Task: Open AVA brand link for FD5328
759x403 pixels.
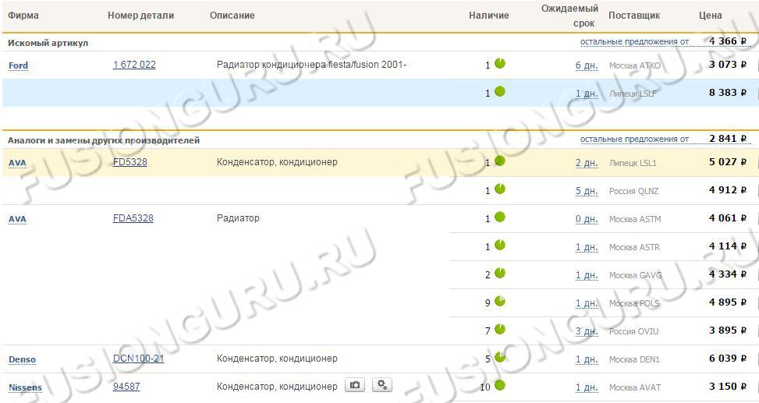Action: point(17,163)
